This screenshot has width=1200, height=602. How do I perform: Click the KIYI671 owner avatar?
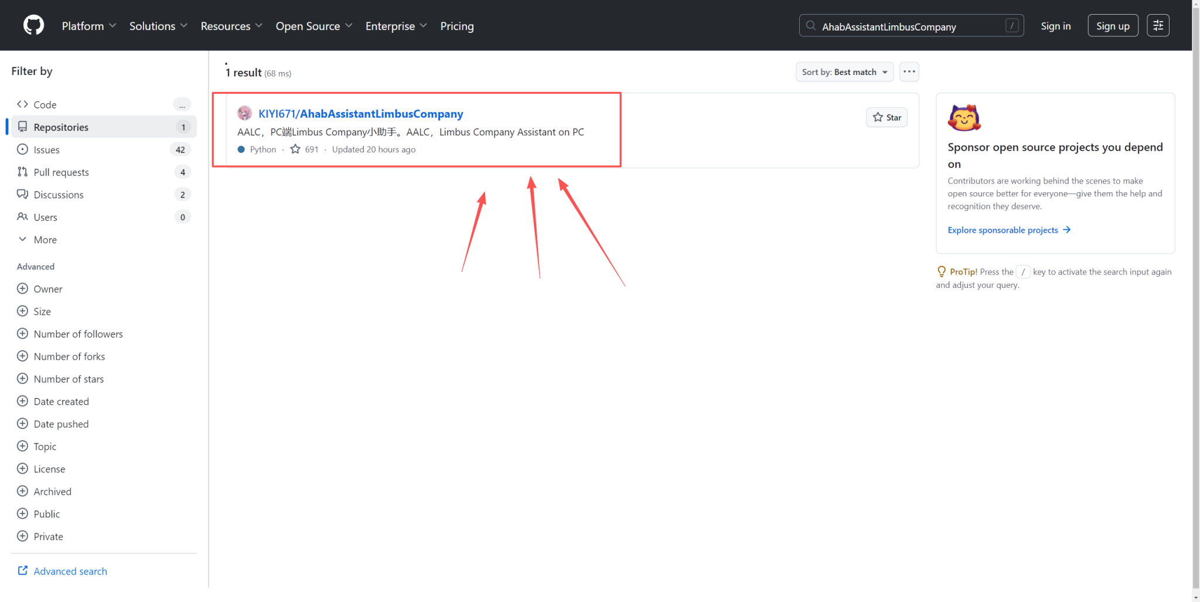tap(244, 113)
